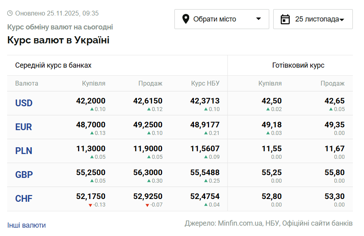The width and height of the screenshot is (364, 236).
Task: Click the green up arrow under USD Купівля 42,2000
Action: coord(92,109)
